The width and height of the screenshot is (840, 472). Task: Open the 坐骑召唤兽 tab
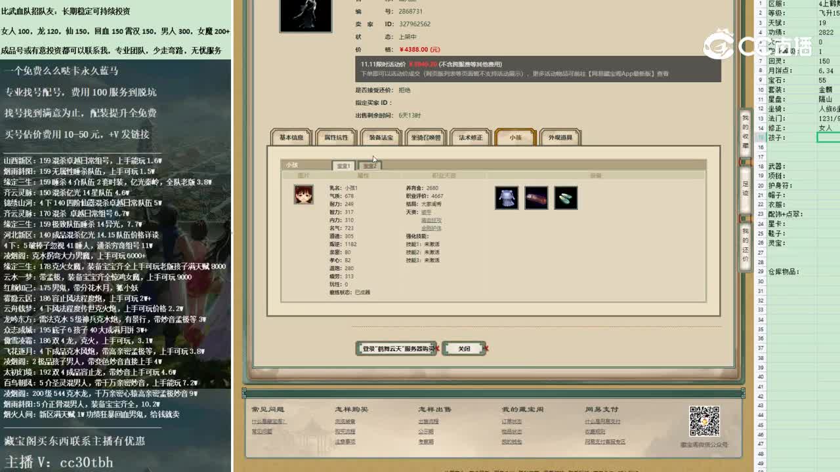pos(426,138)
